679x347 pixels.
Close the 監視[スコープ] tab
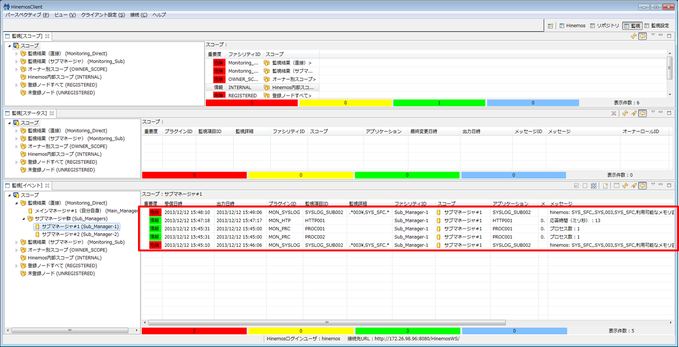coord(47,36)
